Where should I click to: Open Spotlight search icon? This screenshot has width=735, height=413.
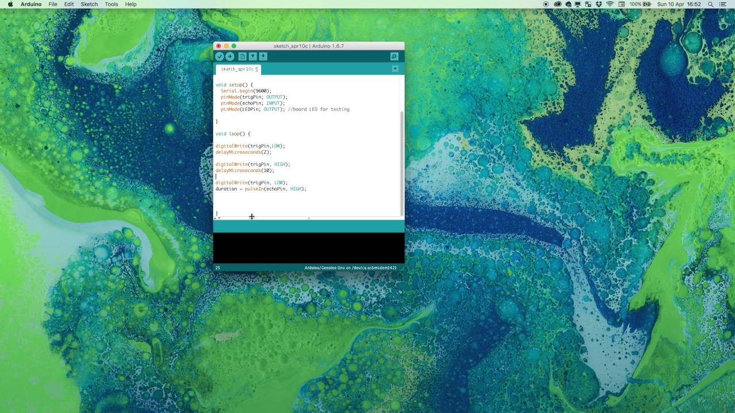pos(711,4)
